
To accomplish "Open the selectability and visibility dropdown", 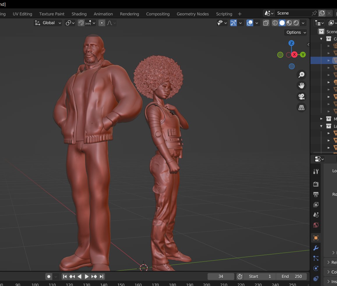I will [222, 23].
